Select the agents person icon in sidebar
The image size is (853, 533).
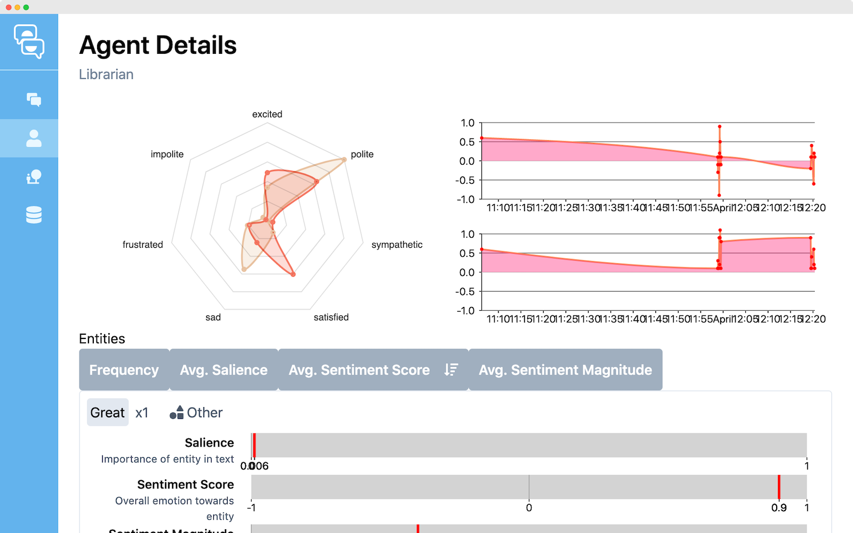pyautogui.click(x=34, y=139)
